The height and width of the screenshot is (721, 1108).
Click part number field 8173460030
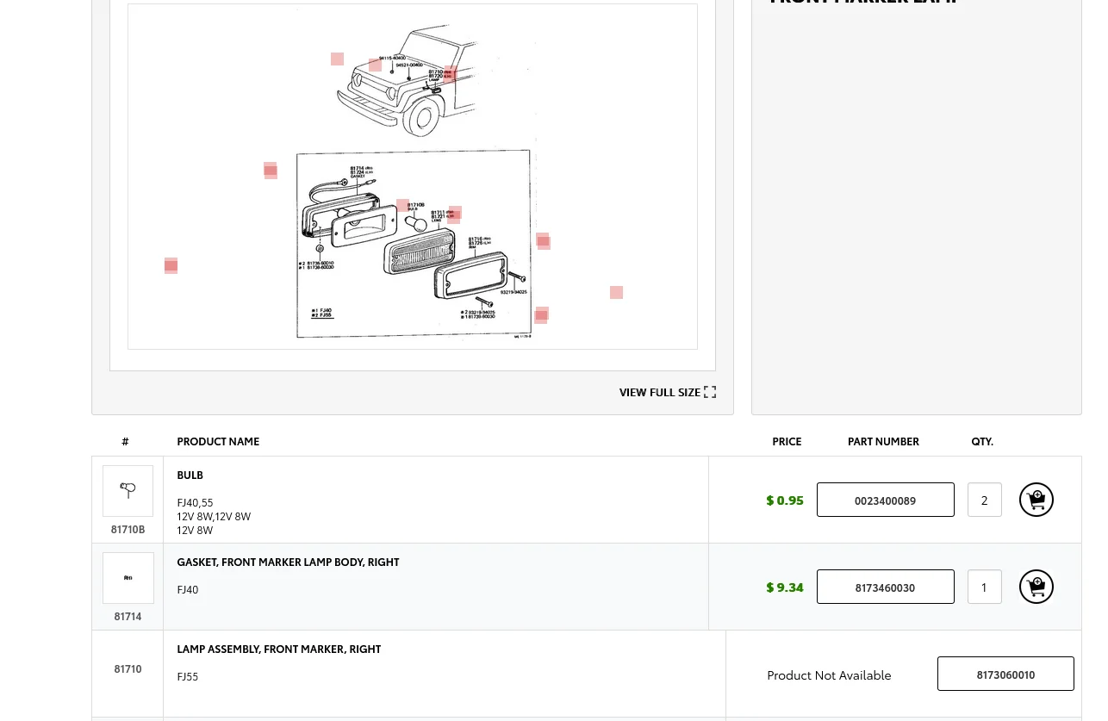885,587
